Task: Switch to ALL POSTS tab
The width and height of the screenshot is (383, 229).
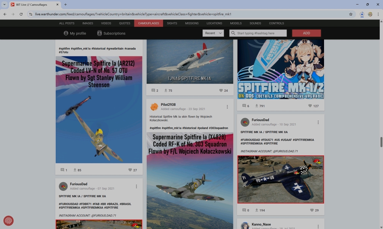Action: [67, 23]
